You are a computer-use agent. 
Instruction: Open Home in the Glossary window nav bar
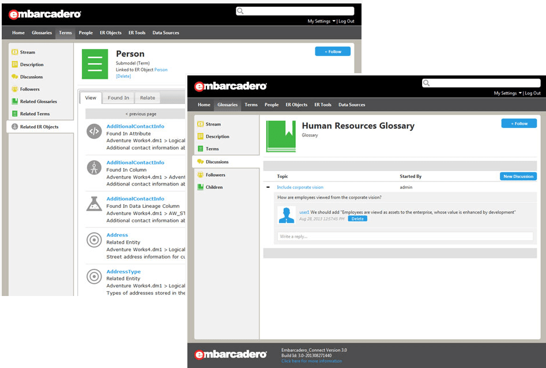click(x=204, y=105)
